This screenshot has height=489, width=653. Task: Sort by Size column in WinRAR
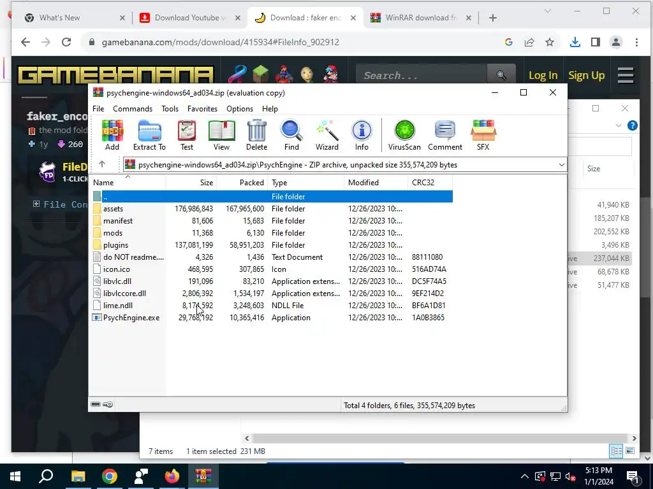click(x=191, y=182)
